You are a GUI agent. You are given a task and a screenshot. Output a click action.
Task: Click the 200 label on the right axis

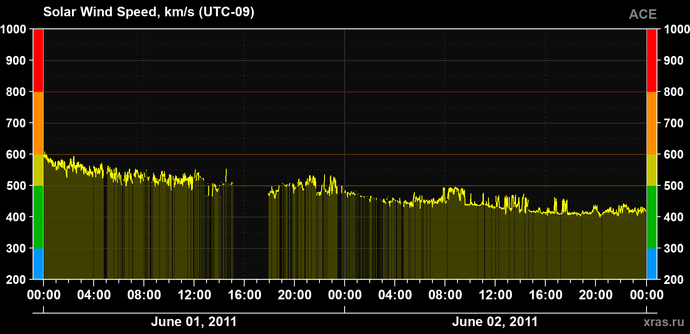tap(674, 280)
